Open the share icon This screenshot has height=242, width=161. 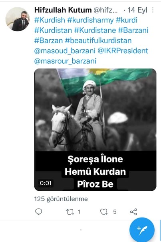[x=133, y=212]
